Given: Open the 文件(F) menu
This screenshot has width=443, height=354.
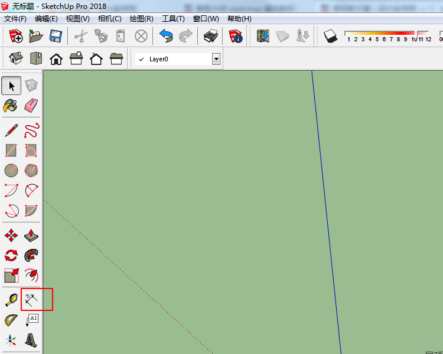Looking at the screenshot, I should click(x=15, y=19).
